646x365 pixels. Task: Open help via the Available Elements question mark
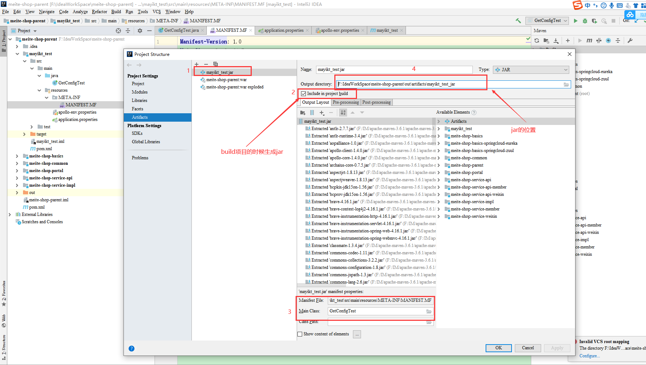click(x=474, y=113)
